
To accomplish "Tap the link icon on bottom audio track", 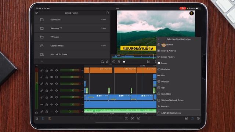I will coord(42,111).
